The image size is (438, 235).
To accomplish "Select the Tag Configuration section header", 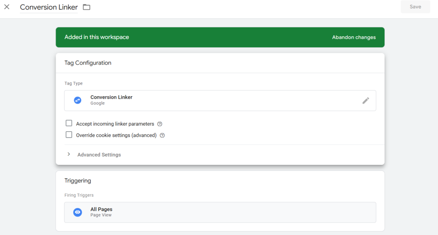I will pos(88,63).
